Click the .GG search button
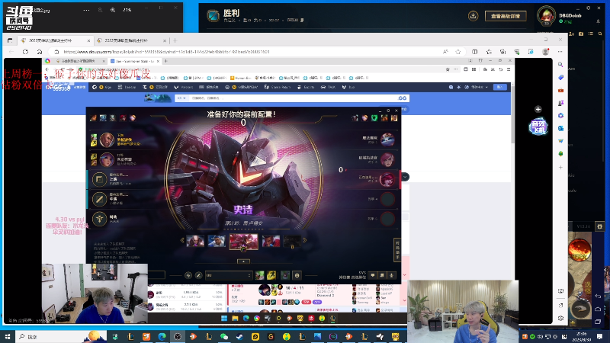 pos(403,98)
